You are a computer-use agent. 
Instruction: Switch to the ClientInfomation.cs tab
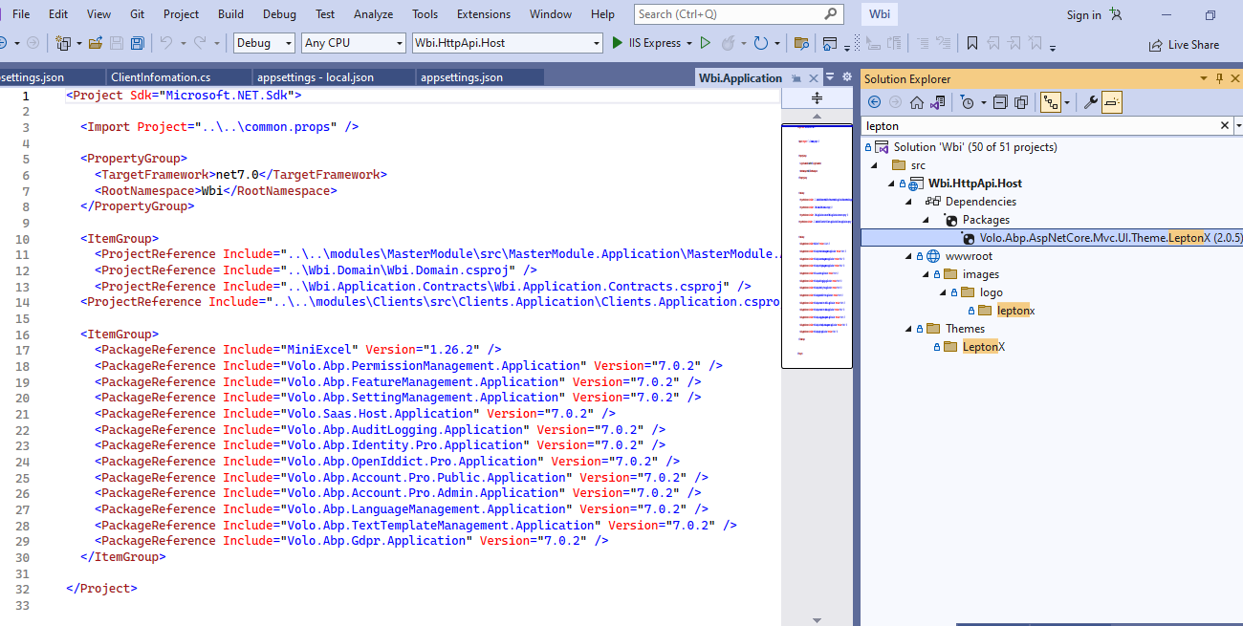tap(161, 77)
